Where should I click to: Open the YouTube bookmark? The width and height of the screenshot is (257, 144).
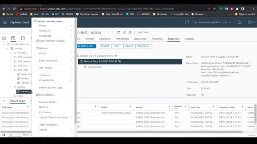21,14
